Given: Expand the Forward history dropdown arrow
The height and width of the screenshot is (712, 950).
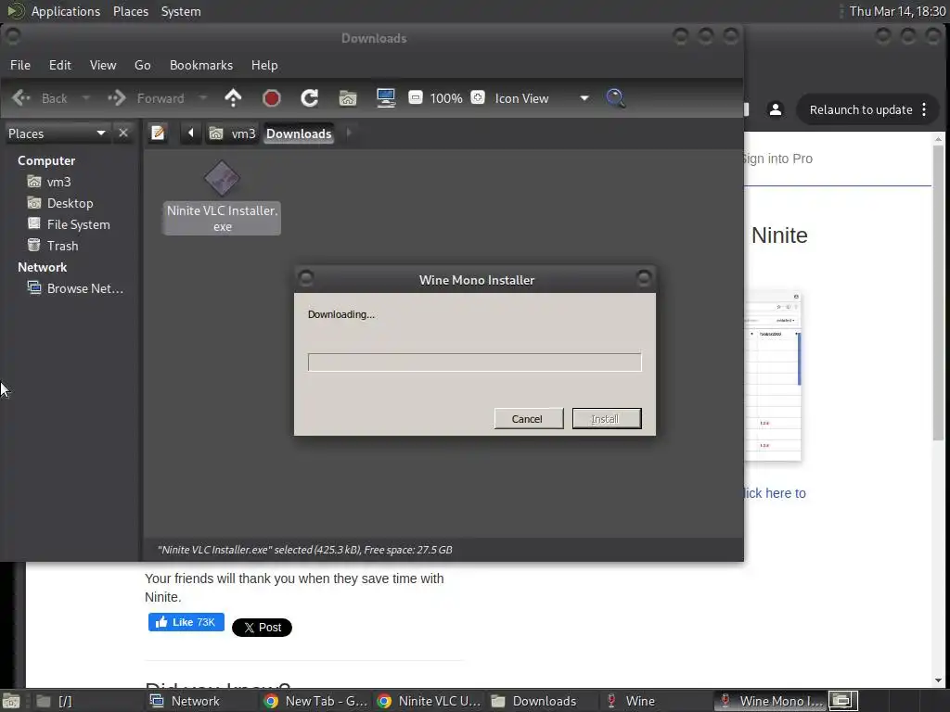Looking at the screenshot, I should tap(203, 98).
